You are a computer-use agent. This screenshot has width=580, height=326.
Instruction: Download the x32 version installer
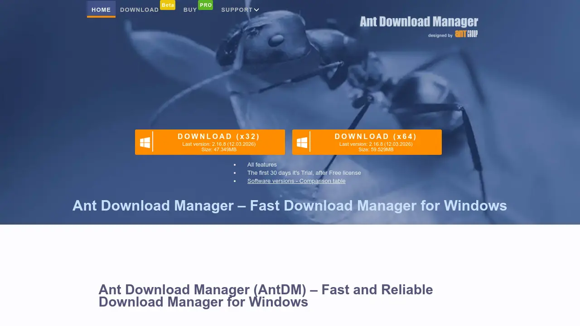click(210, 142)
